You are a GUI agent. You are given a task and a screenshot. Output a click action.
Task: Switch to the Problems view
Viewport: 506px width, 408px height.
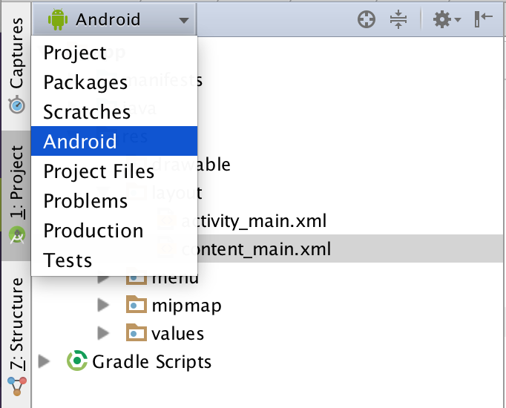tap(85, 201)
